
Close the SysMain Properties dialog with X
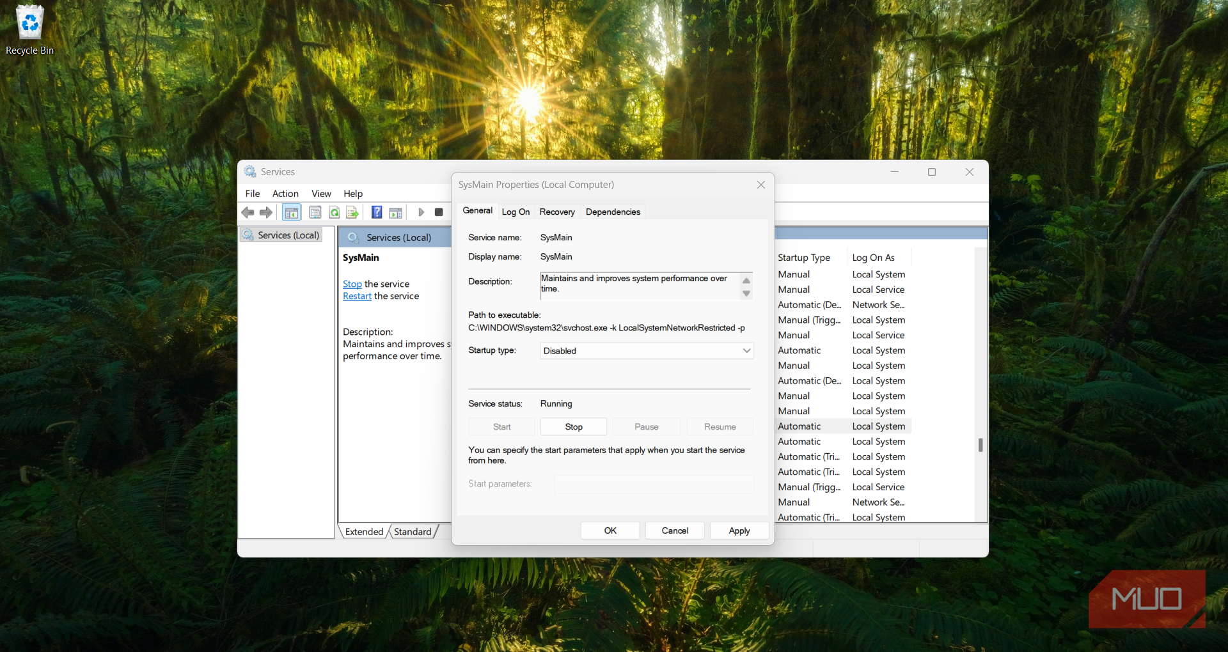click(x=761, y=185)
